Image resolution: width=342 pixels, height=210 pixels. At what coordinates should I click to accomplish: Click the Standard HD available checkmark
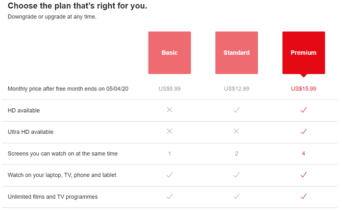pyautogui.click(x=236, y=110)
